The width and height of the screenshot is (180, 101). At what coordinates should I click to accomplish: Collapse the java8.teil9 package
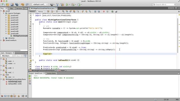point(6,34)
